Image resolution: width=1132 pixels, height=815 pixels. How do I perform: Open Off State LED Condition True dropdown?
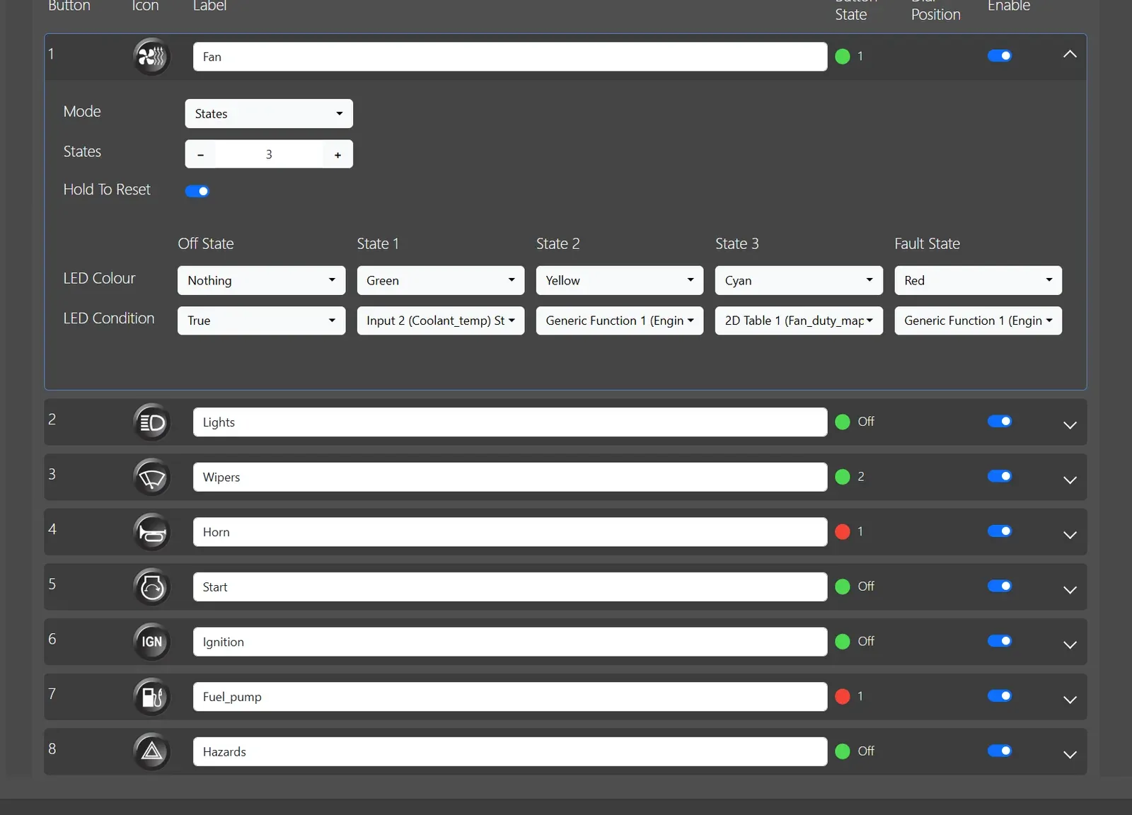[x=261, y=320]
